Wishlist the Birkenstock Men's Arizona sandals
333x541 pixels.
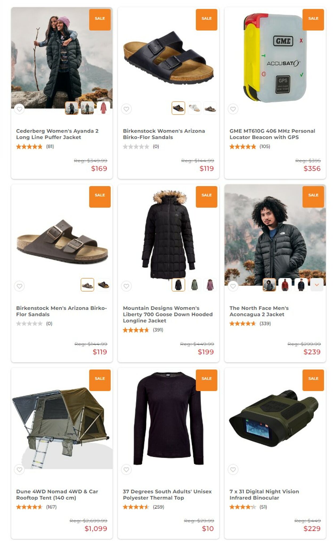tap(19, 286)
